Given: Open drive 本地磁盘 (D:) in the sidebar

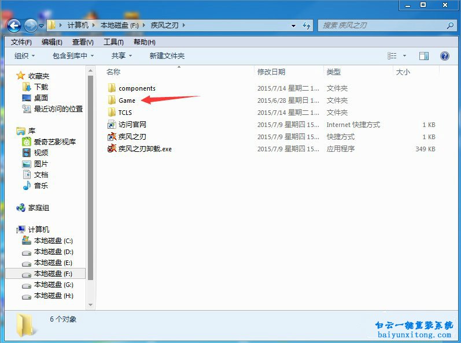Looking at the screenshot, I should point(54,252).
